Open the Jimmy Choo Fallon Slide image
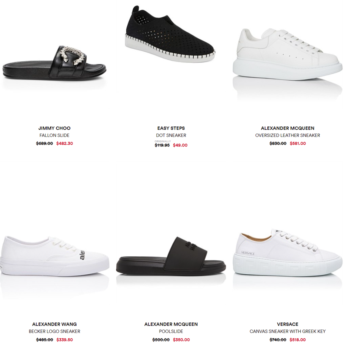This screenshot has width=348, height=348. [54, 63]
